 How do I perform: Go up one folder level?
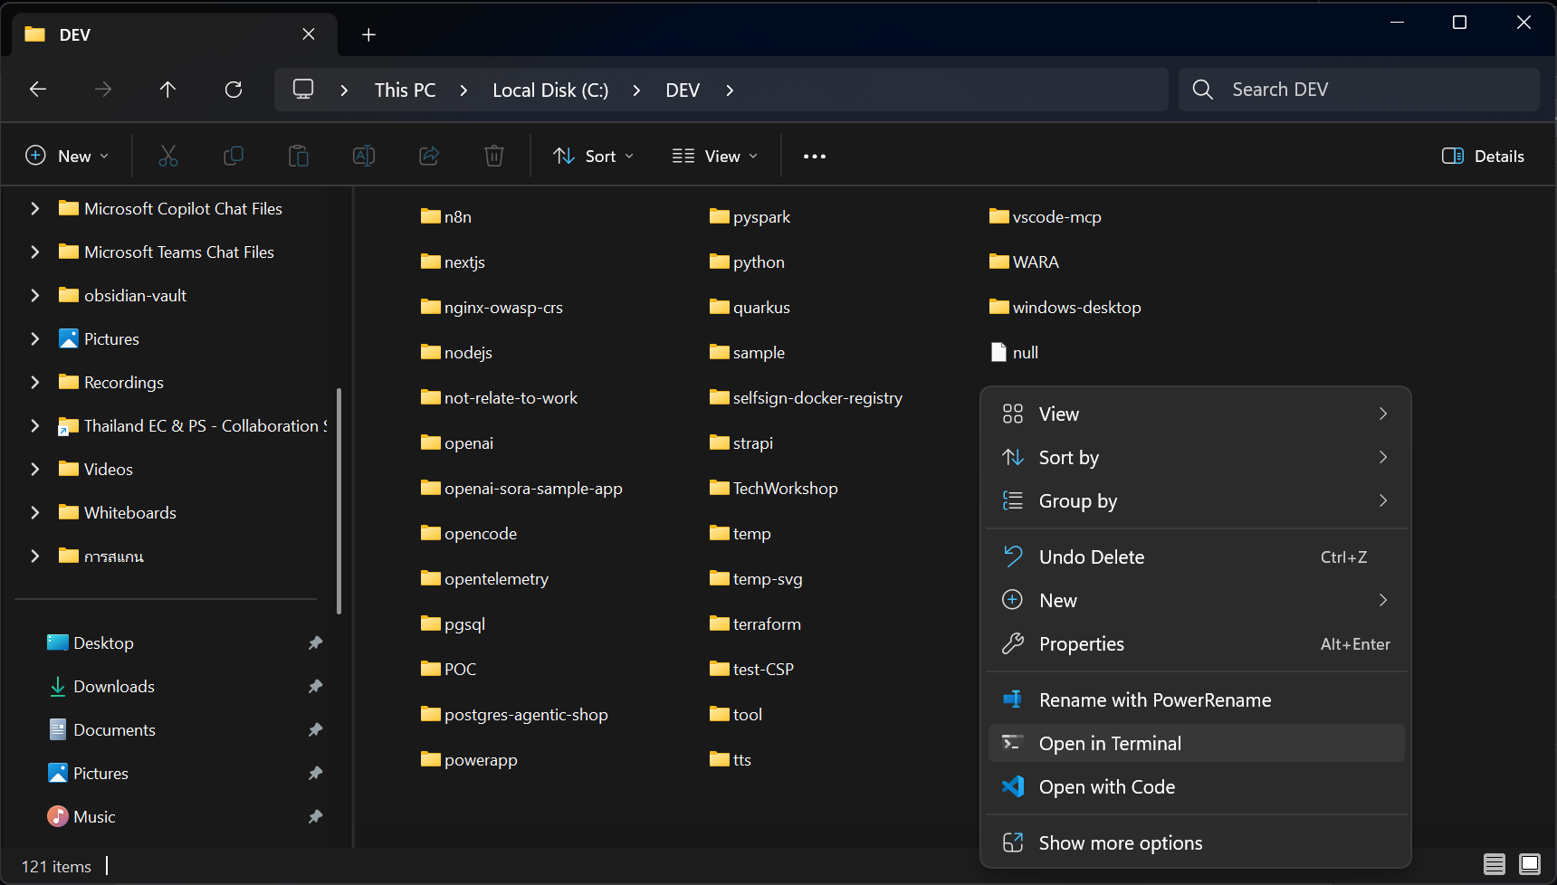(x=168, y=89)
